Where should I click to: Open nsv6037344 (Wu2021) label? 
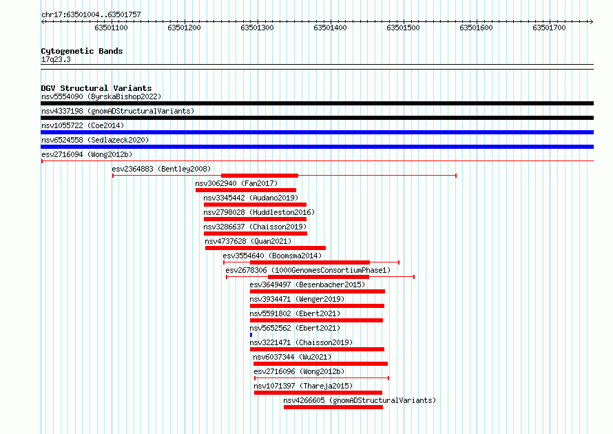[292, 357]
